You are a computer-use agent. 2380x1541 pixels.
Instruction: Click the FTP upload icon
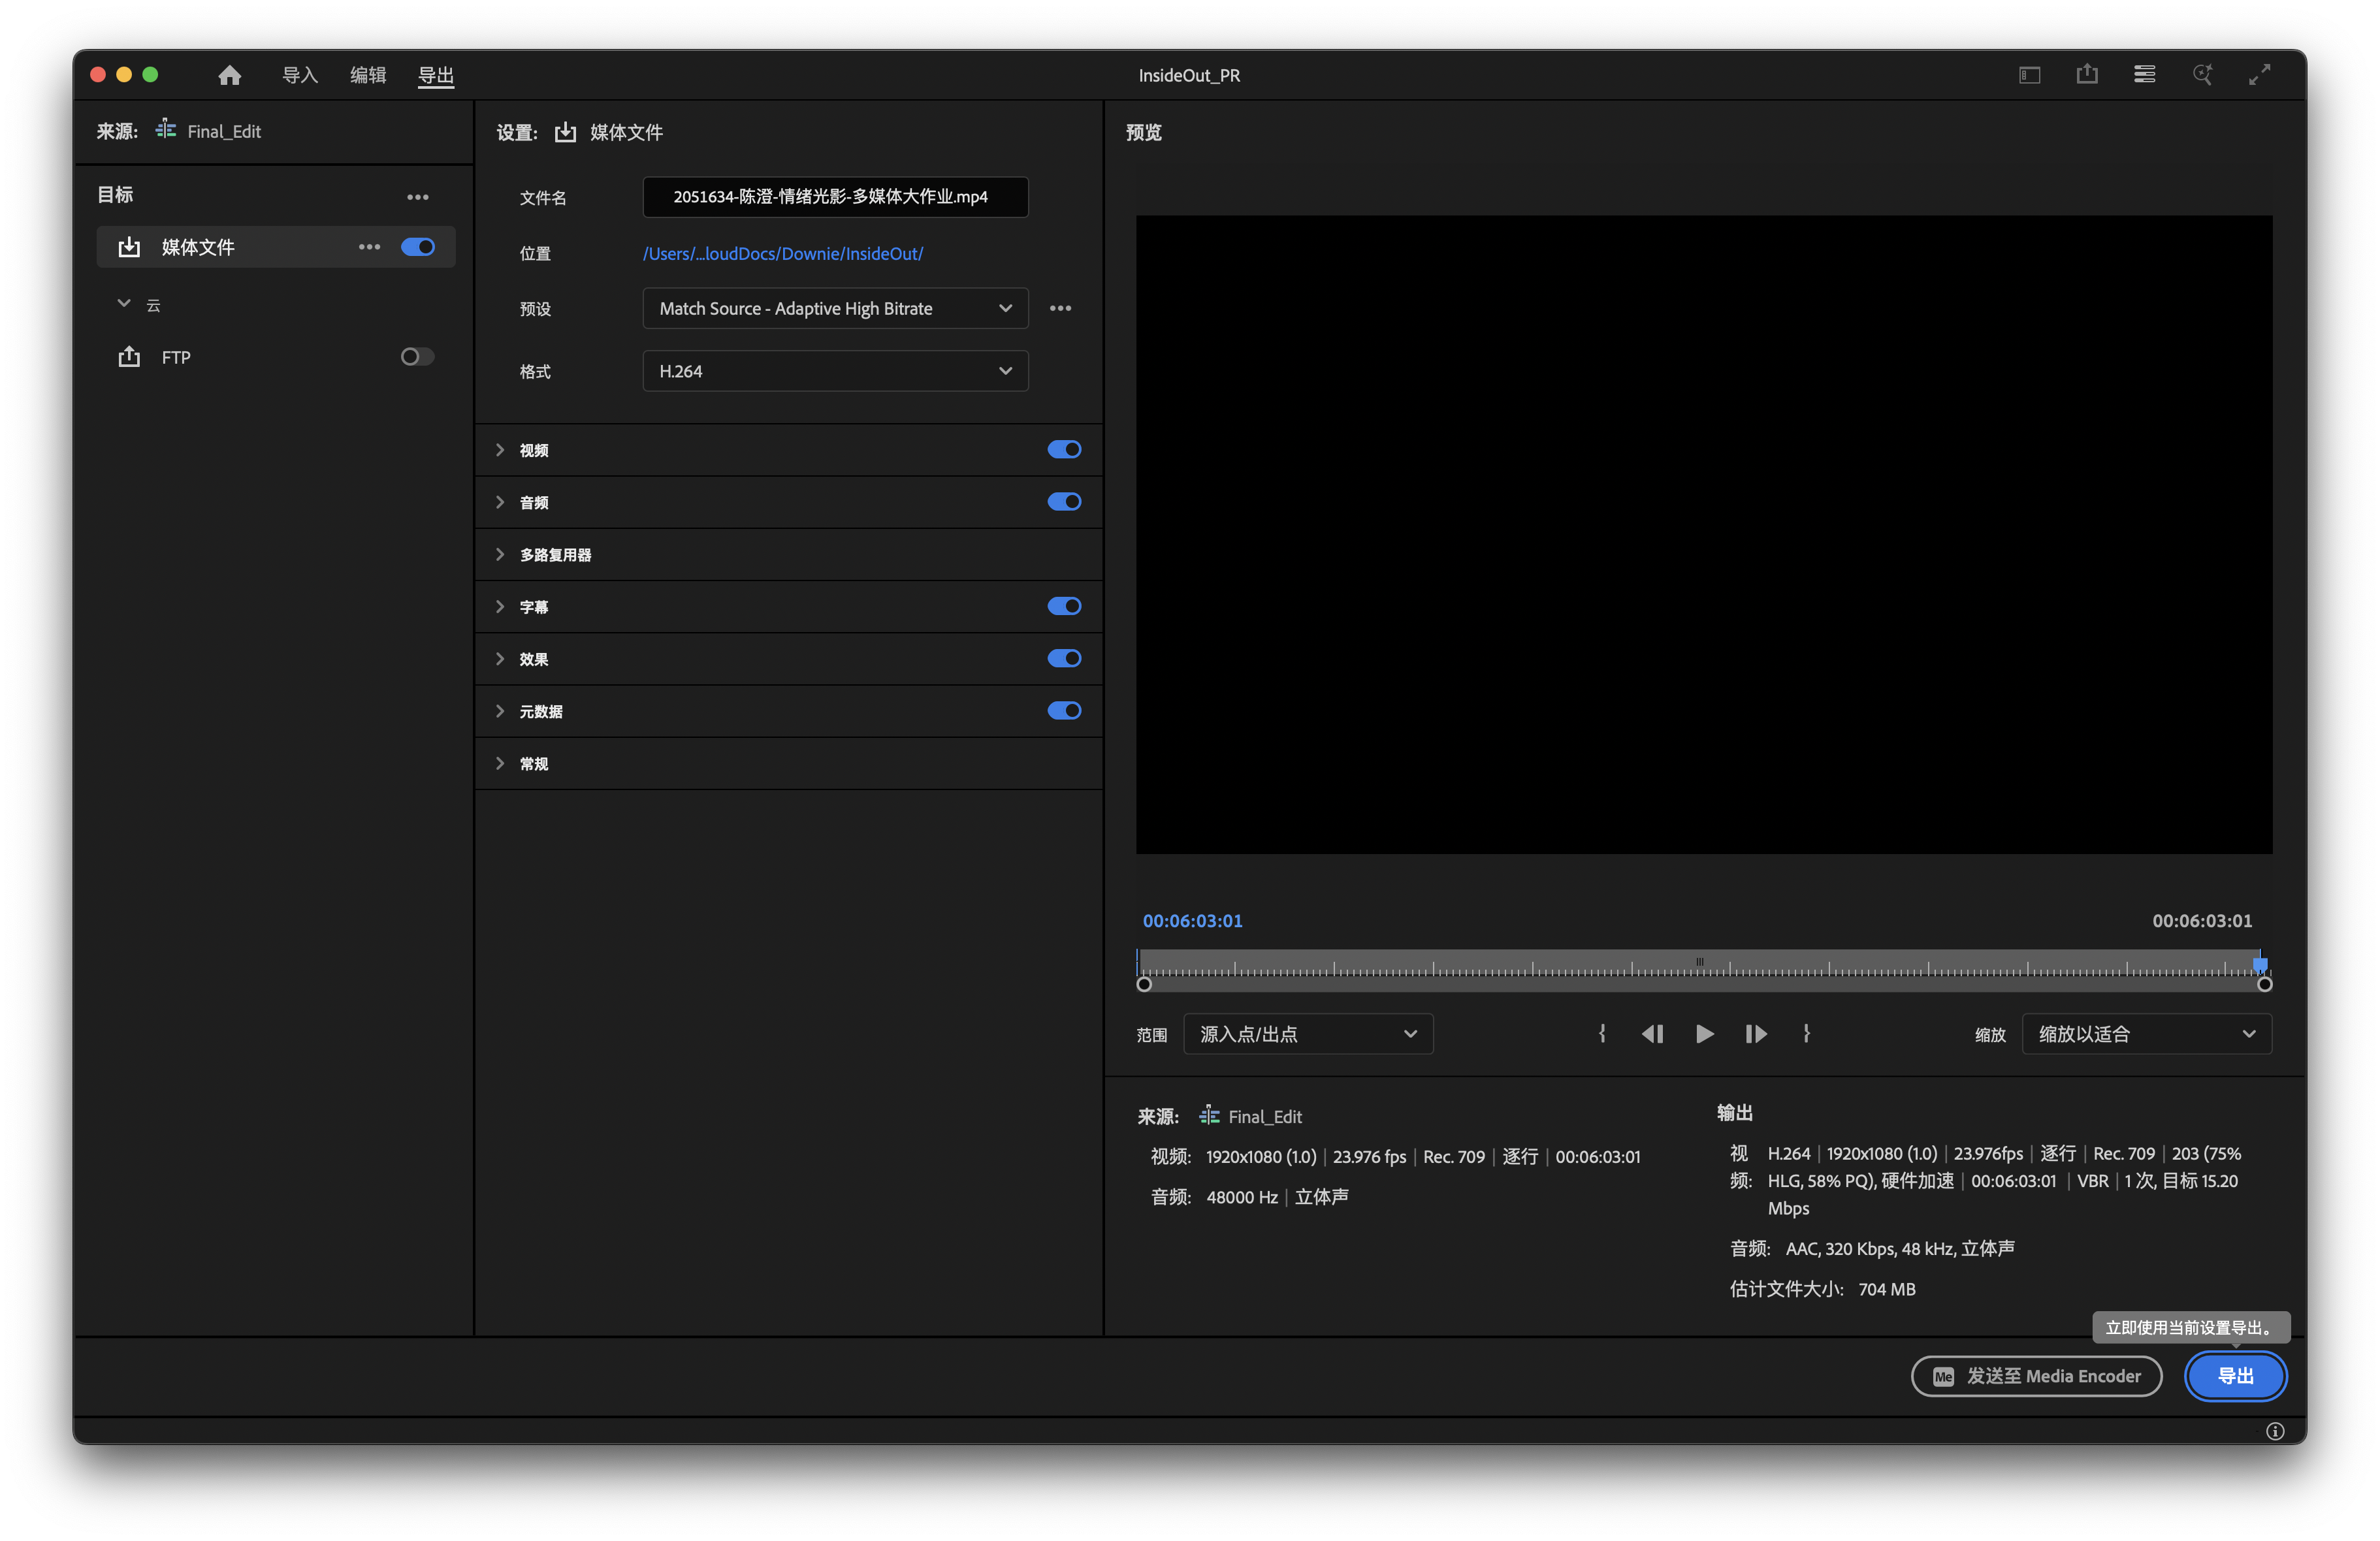130,356
